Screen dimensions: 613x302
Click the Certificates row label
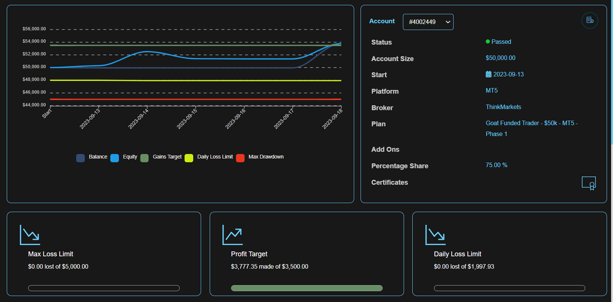click(390, 182)
